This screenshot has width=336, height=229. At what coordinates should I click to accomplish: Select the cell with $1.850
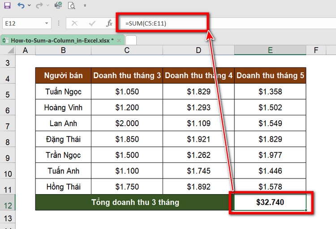coord(127,139)
